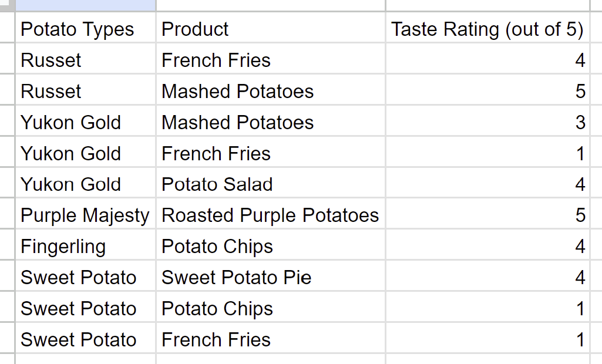Select the Roasted Purple Potatoes cell

[x=271, y=214]
